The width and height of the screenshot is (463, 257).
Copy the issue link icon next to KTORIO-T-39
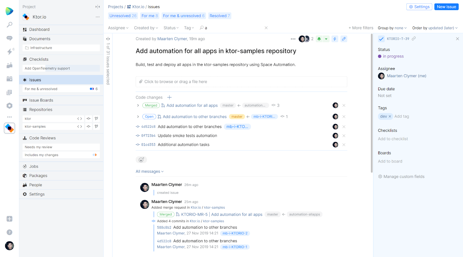pyautogui.click(x=414, y=38)
